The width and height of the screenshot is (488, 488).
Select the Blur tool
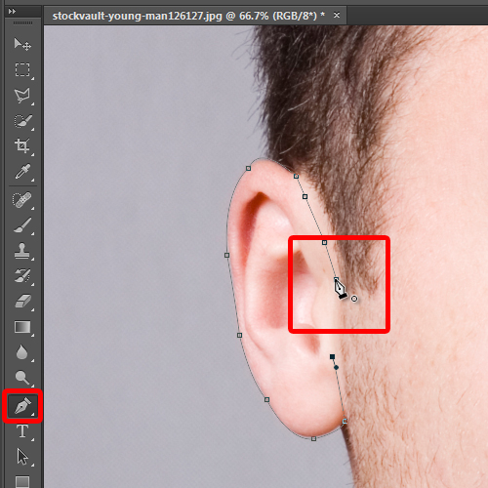coord(22,352)
